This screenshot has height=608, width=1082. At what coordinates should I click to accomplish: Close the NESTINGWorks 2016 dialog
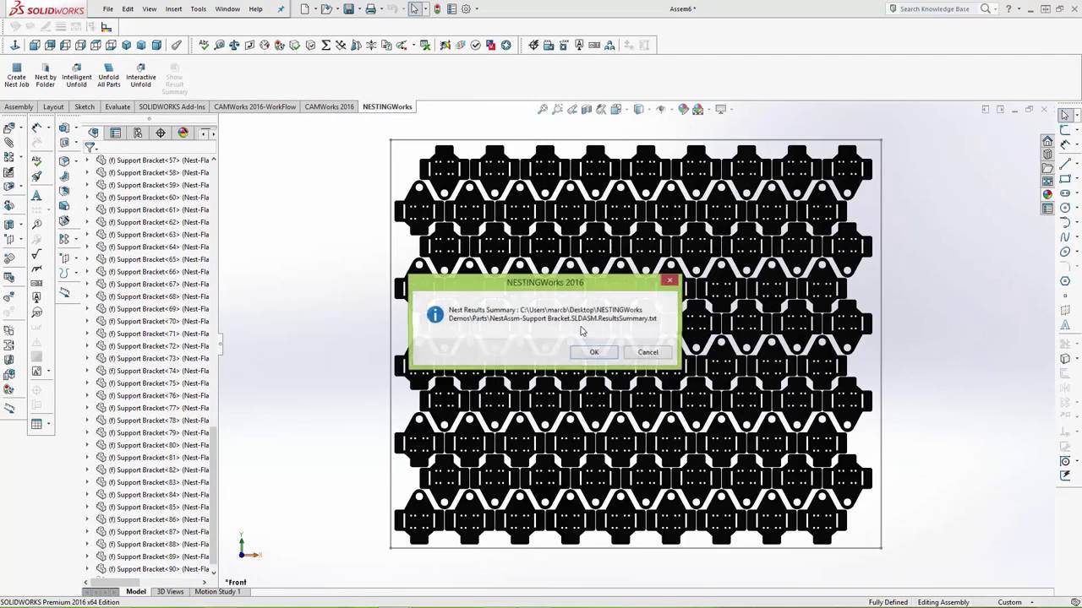[x=669, y=280]
